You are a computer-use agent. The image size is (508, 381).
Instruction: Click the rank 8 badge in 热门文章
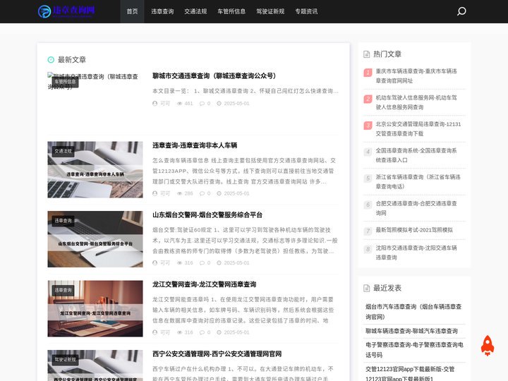click(368, 250)
